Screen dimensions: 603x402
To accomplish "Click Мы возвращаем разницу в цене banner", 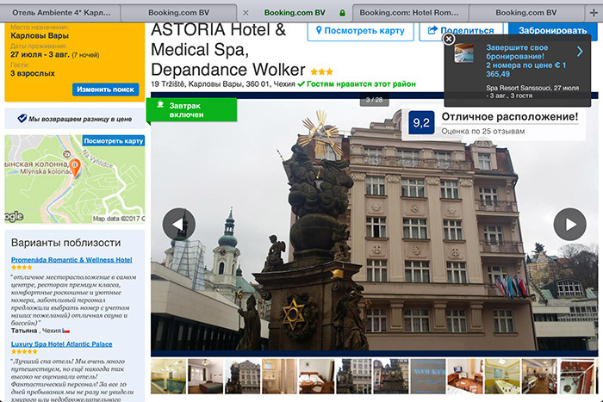I will [x=75, y=119].
